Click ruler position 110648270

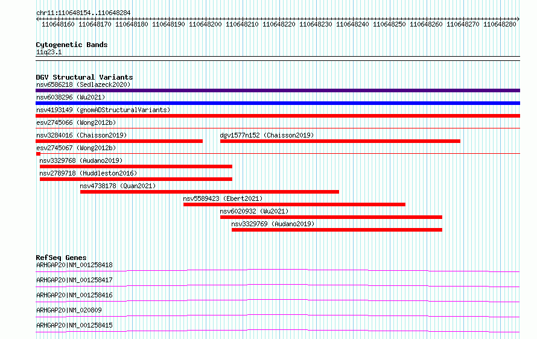tap(463, 24)
